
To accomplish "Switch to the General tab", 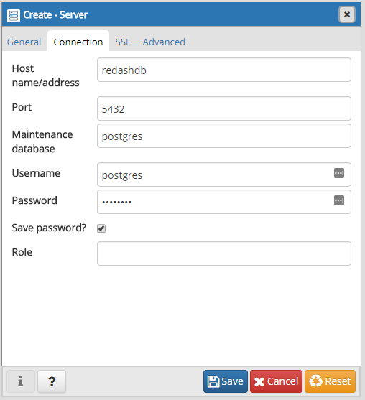I will pos(24,42).
